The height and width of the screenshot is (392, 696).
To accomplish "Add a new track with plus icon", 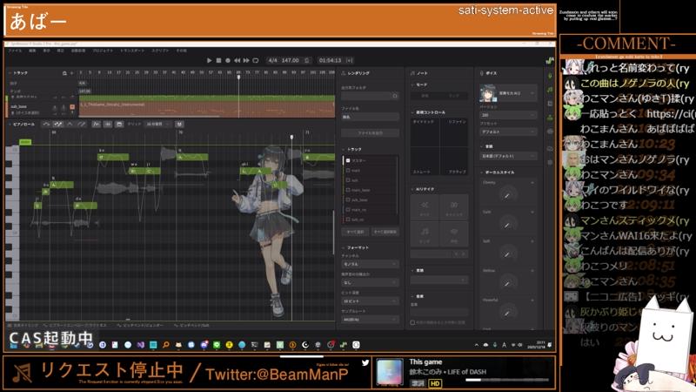I will [x=71, y=73].
